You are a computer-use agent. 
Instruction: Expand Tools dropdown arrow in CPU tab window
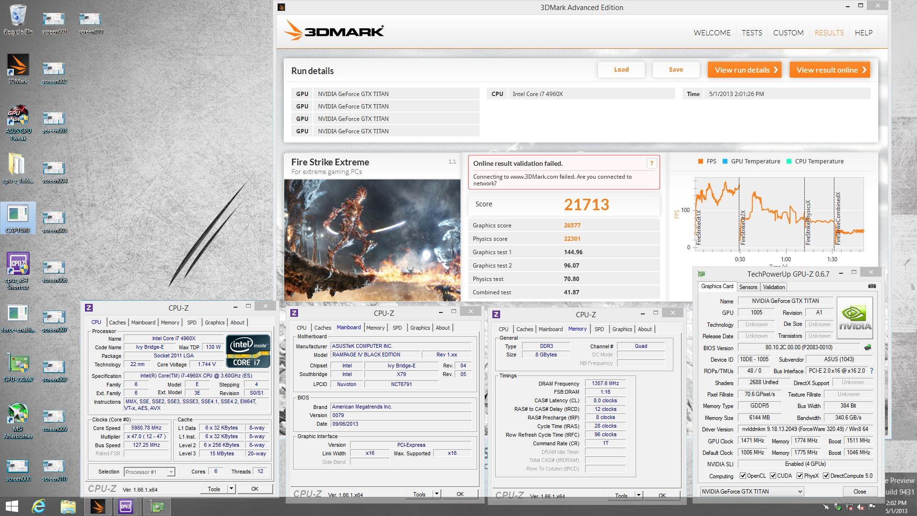(231, 489)
